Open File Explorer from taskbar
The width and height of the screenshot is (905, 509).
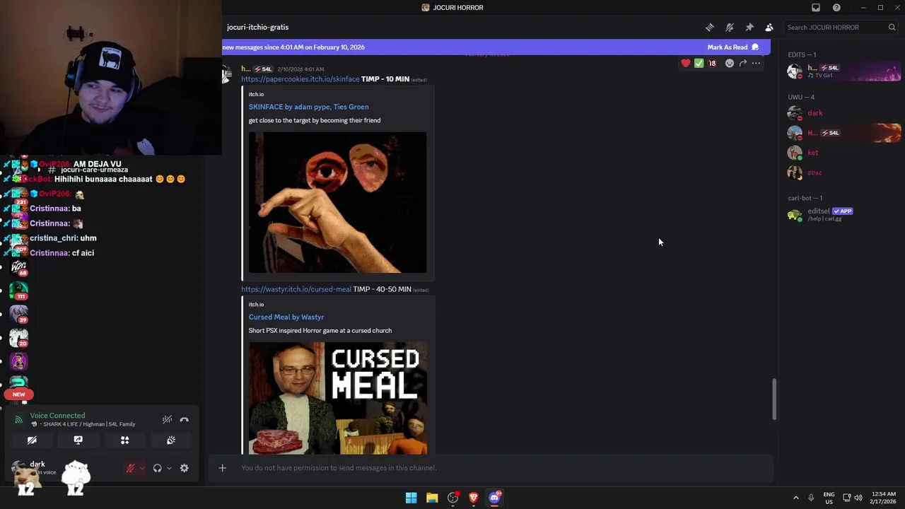coord(432,498)
